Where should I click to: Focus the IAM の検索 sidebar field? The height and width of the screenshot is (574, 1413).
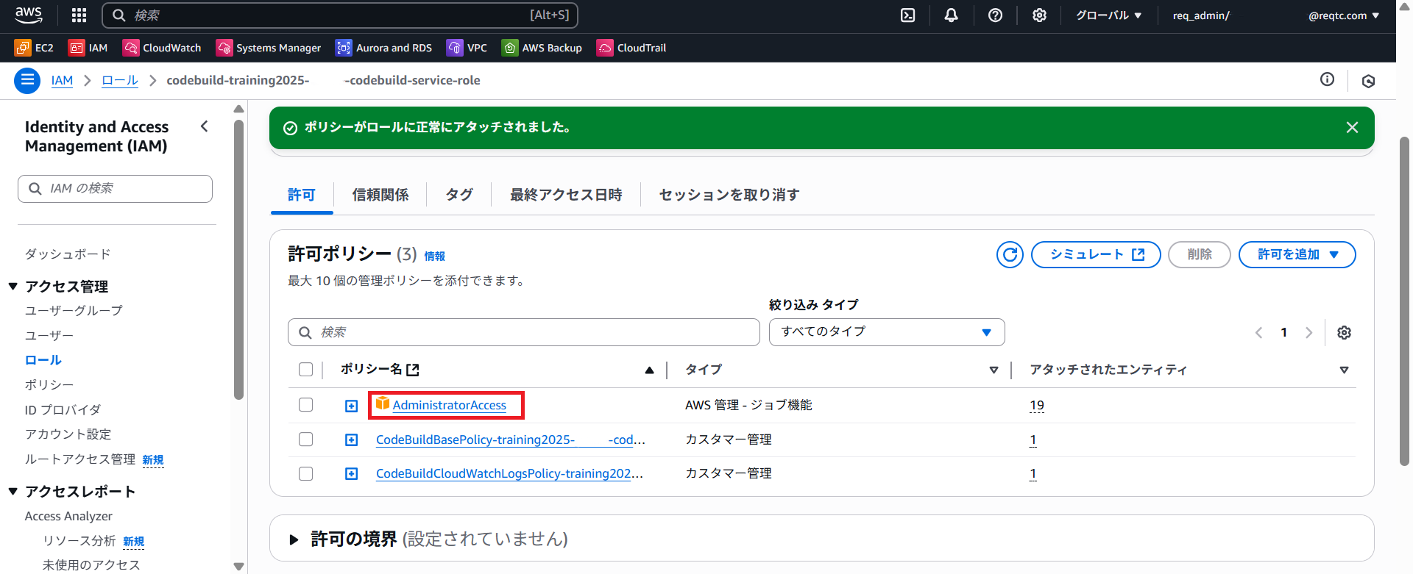(x=115, y=188)
